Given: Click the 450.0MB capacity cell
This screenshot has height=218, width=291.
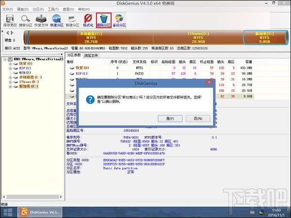Looking at the screenshot, I should point(246,68).
